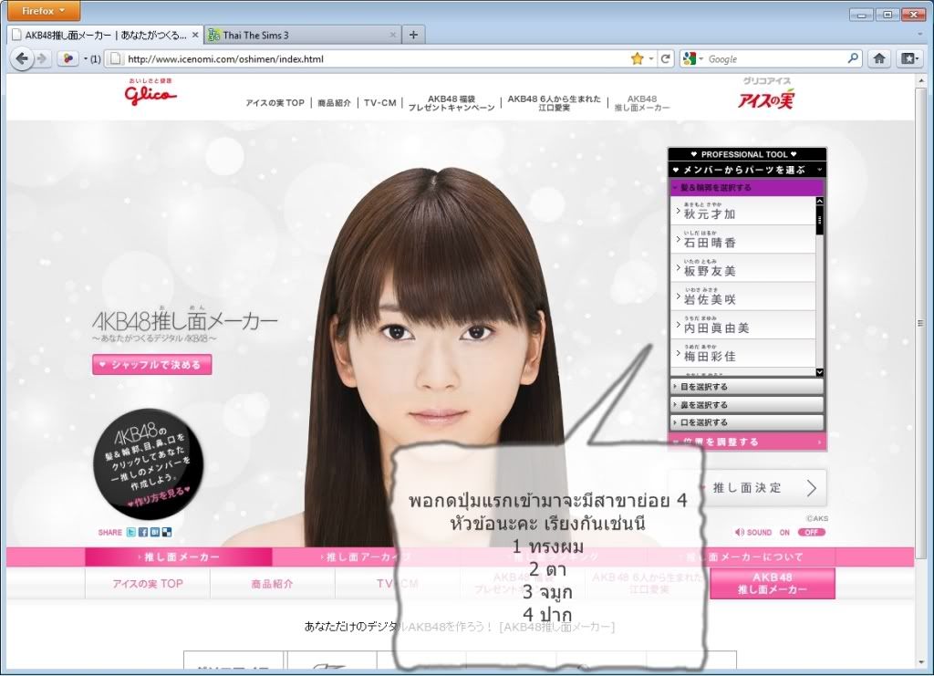Image resolution: width=934 pixels, height=676 pixels.
Task: Select member 秋元才加 in the list
Action: coord(742,211)
